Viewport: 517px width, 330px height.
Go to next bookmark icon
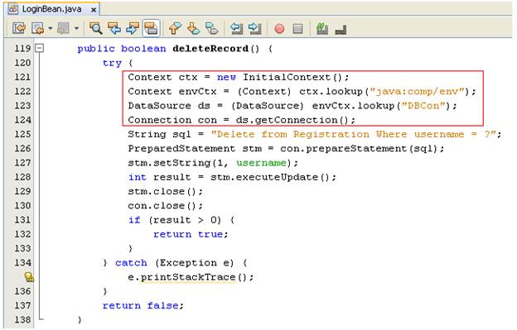pyautogui.click(x=193, y=28)
